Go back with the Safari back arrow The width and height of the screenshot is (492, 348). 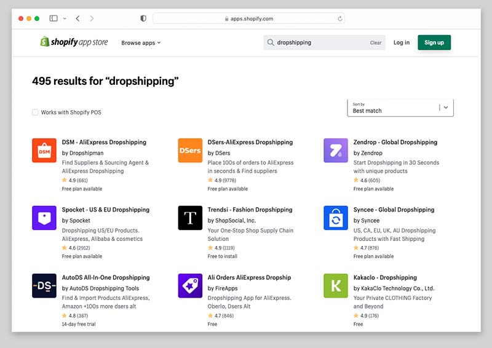(77, 18)
